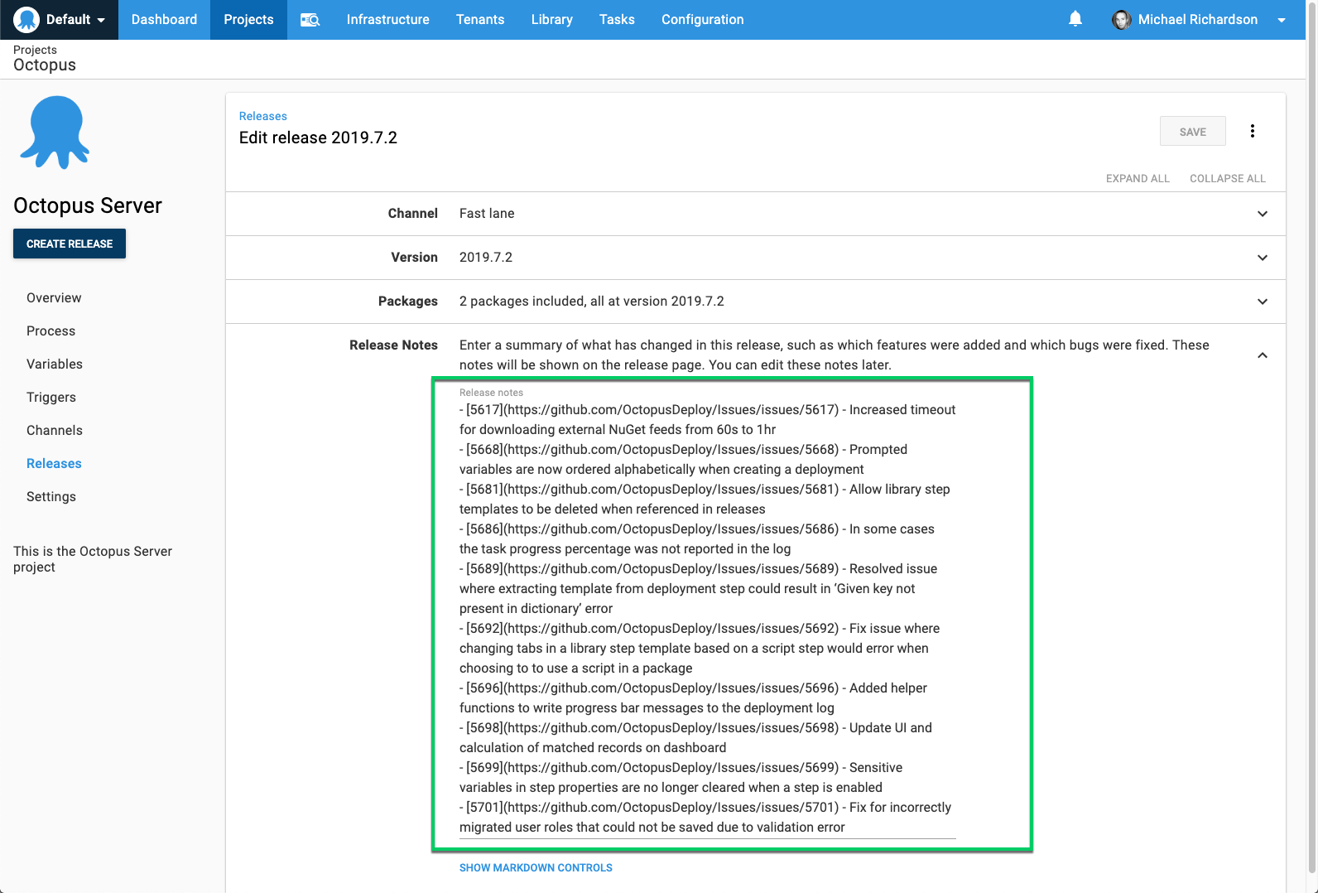Open the Tasks menu item

tap(617, 20)
